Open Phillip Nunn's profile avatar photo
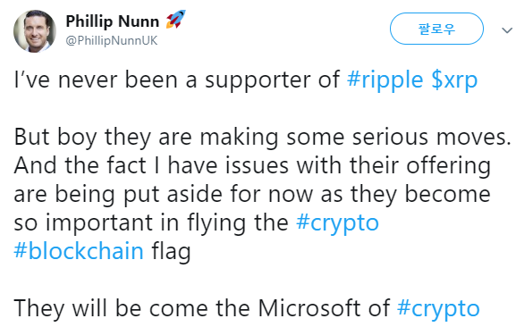Viewport: 516px width, 327px height. (35, 31)
